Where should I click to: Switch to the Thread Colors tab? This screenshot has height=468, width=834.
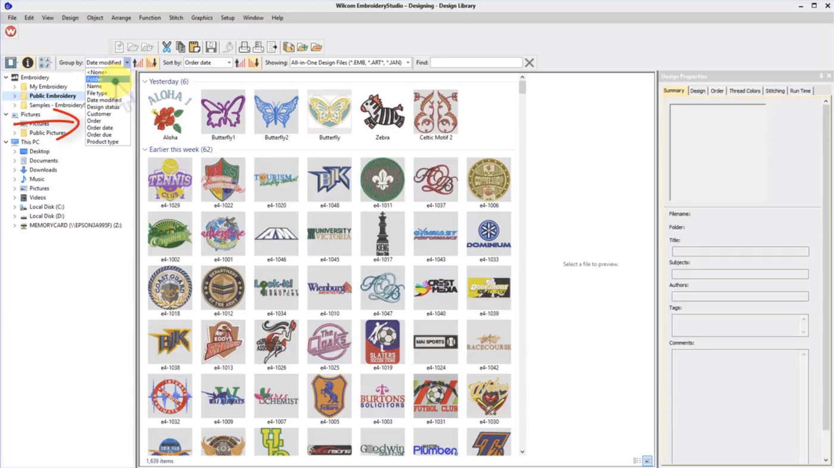tap(745, 91)
